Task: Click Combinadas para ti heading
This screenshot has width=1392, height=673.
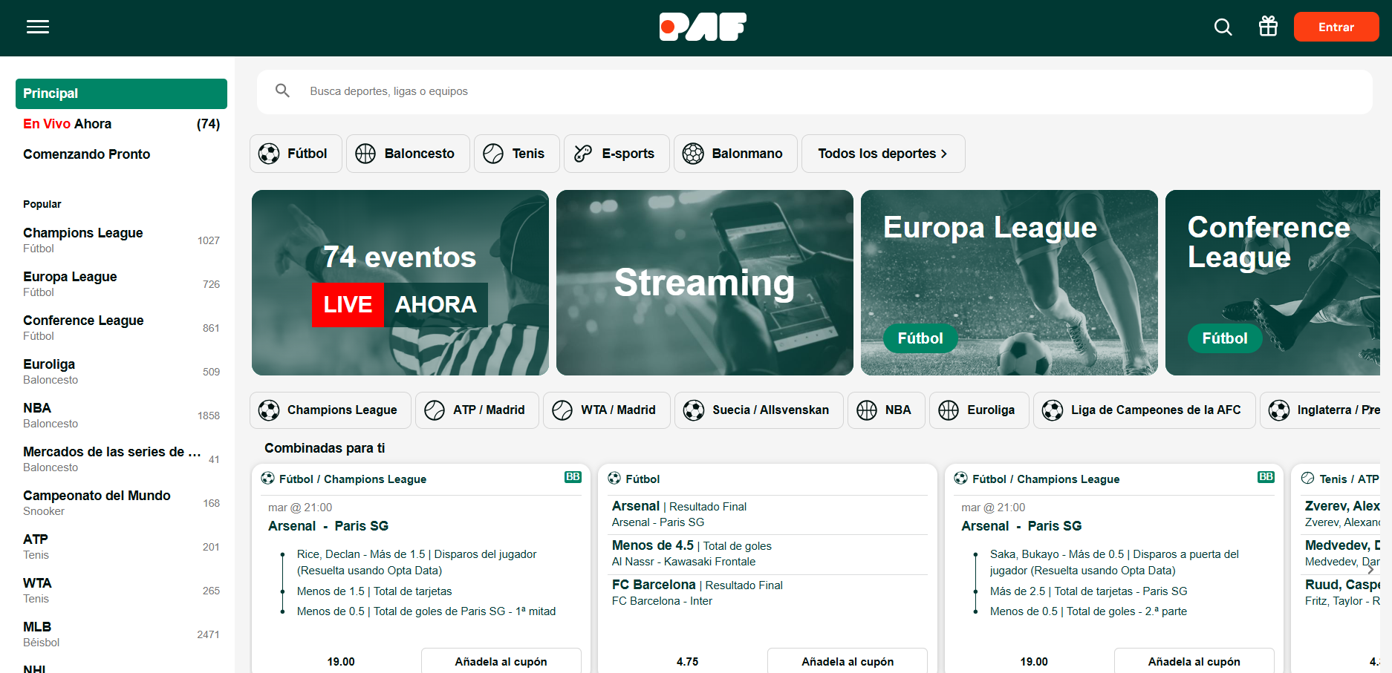Action: point(325,448)
